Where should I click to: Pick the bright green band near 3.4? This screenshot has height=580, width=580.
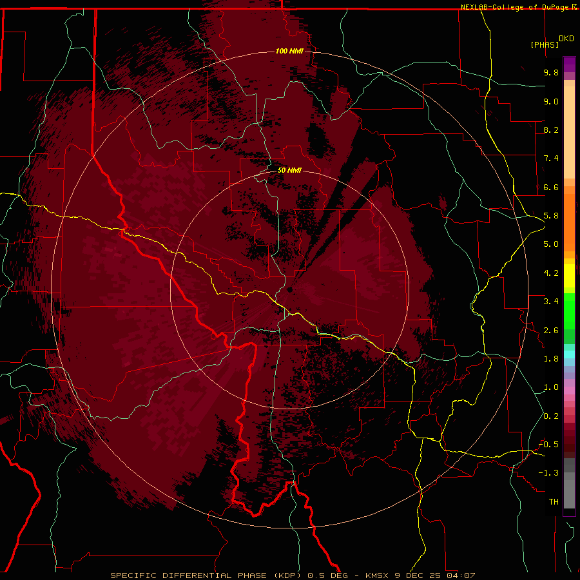[x=569, y=311]
